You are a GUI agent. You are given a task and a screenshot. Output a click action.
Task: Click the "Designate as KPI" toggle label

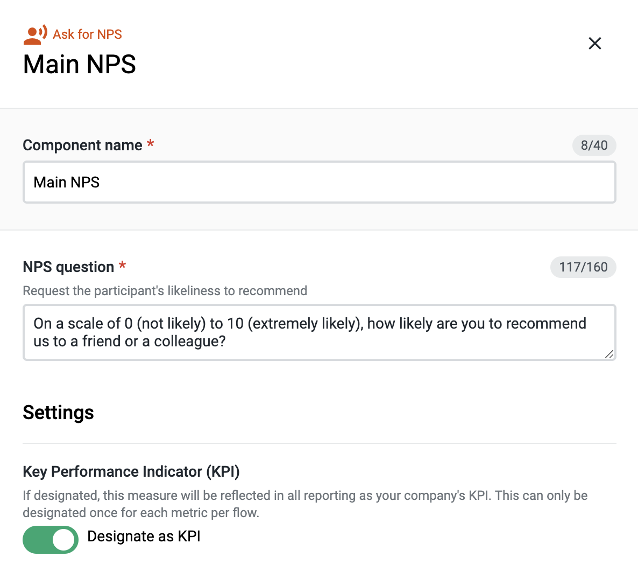[x=144, y=537]
